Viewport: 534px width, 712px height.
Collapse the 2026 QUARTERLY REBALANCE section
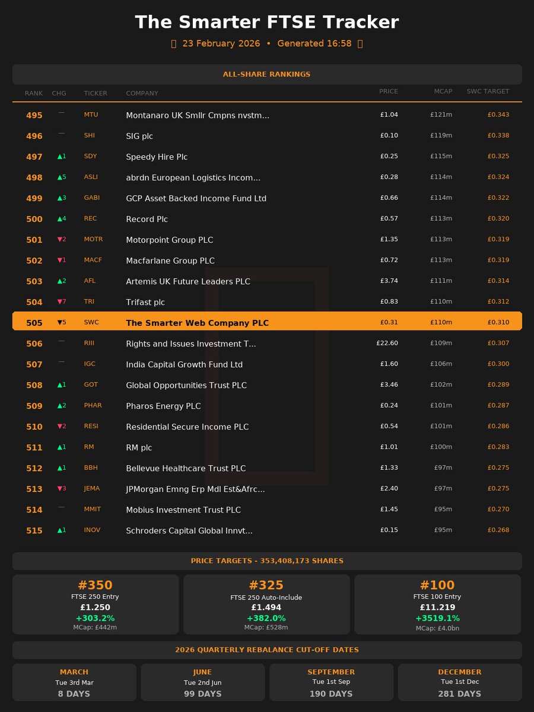(267, 650)
